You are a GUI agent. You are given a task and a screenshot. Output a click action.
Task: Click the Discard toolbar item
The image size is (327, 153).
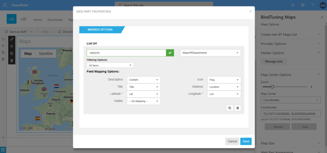point(65,32)
